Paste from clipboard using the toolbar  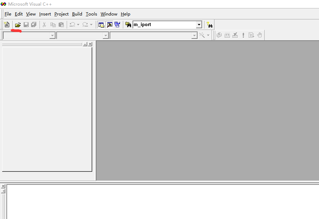(x=61, y=24)
